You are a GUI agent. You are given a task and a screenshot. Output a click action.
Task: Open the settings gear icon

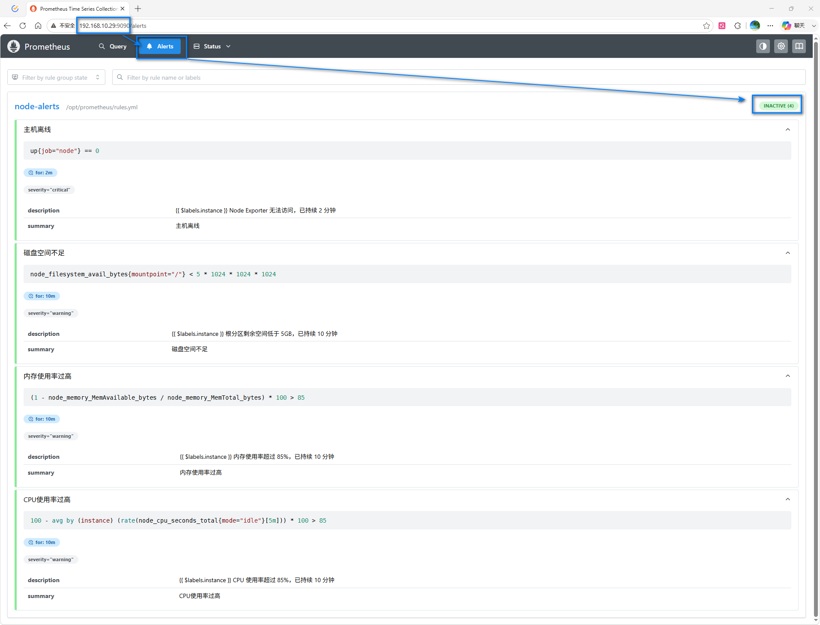click(781, 46)
